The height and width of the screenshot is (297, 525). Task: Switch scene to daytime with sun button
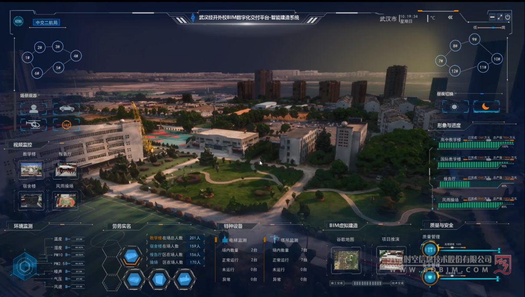455,107
